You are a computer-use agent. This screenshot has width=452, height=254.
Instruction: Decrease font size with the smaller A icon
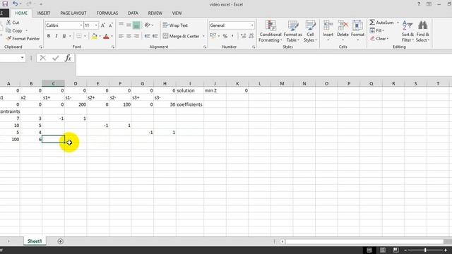111,25
